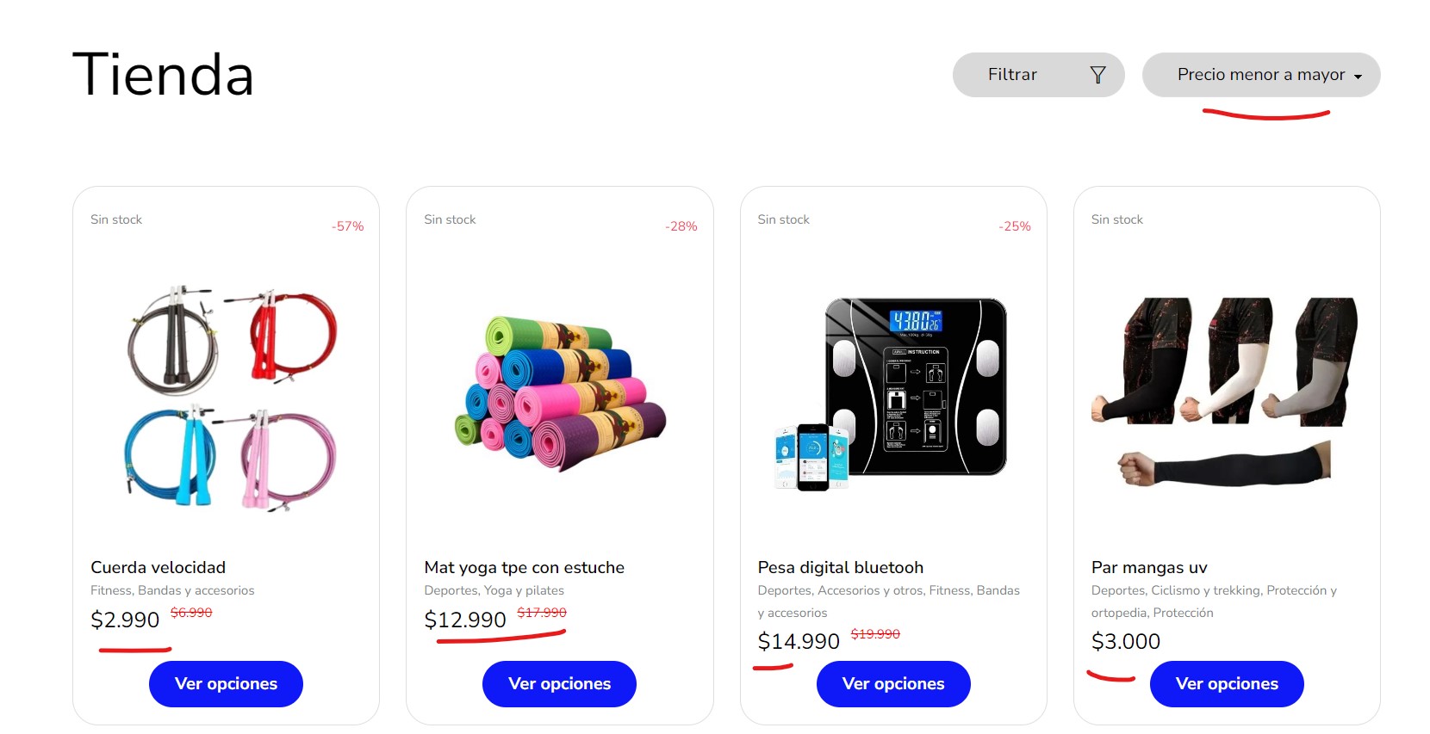Click the Par mangas uv title

click(1149, 567)
